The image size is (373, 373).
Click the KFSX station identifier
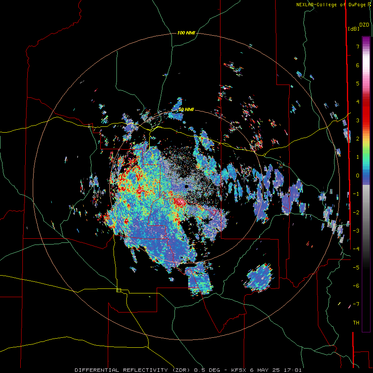(239, 370)
